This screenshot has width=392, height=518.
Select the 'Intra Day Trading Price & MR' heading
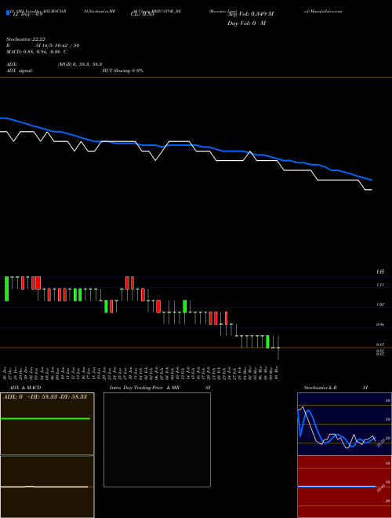click(x=144, y=388)
